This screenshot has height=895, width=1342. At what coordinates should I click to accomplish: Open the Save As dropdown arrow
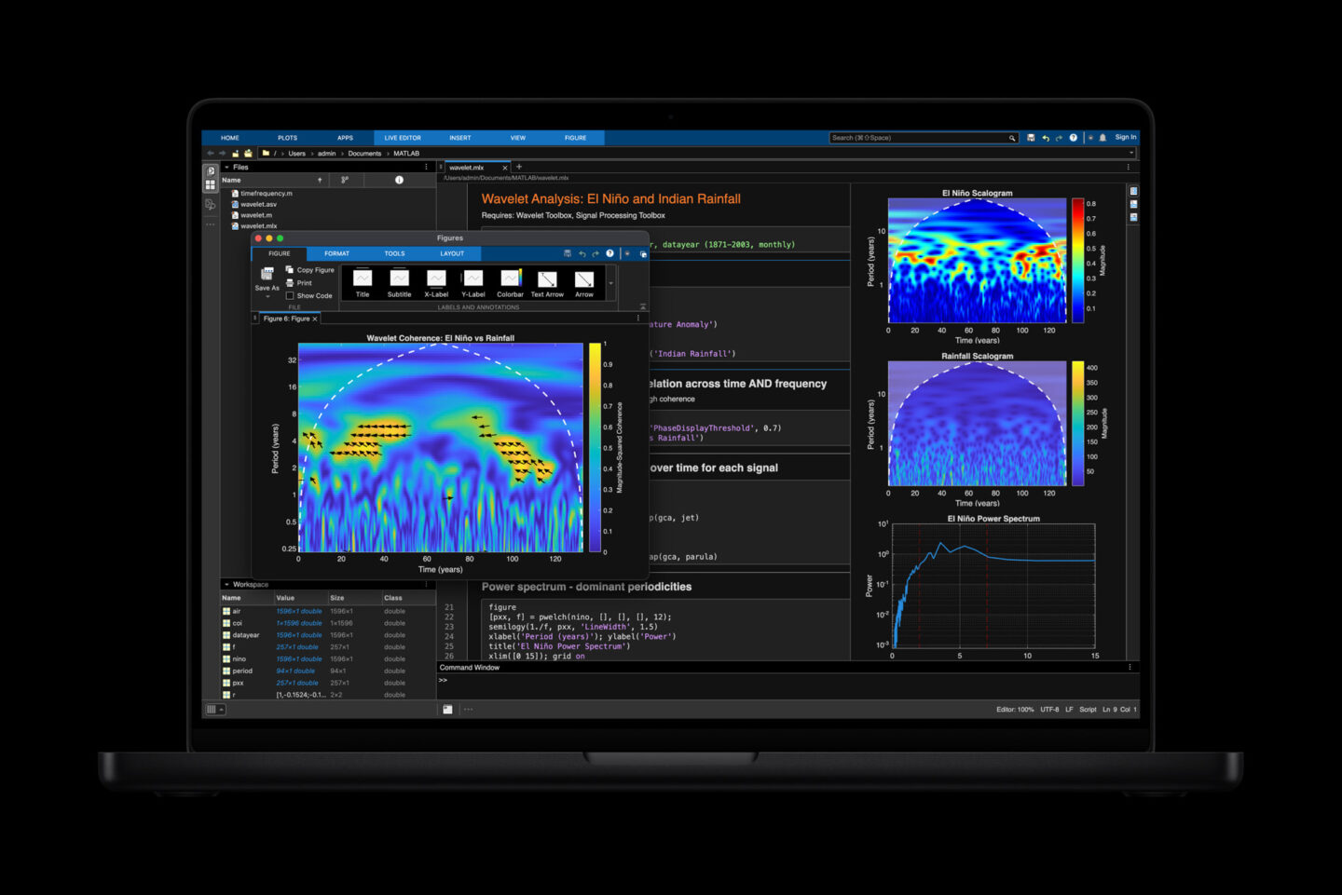tap(267, 297)
